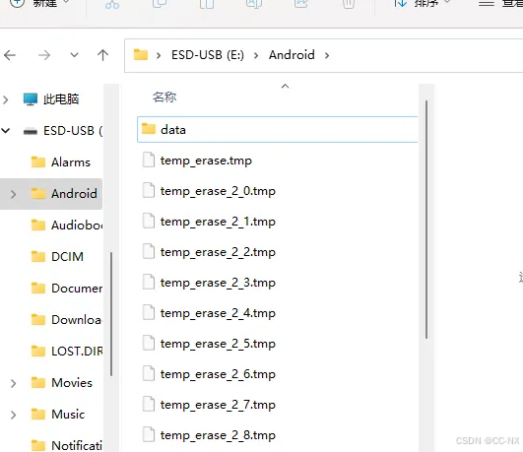Click the data folder icon
Screen dimensions: 523x452
(x=149, y=129)
